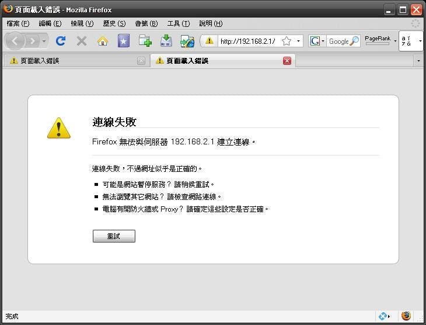Click the Firefox logo in title bar
The height and width of the screenshot is (325, 426).
pos(8,9)
